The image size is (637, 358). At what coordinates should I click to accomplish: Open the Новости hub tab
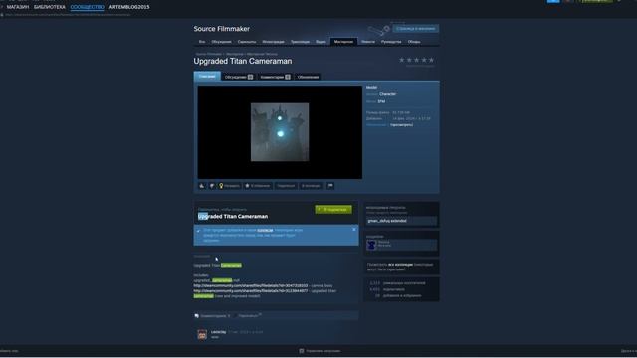(x=368, y=42)
